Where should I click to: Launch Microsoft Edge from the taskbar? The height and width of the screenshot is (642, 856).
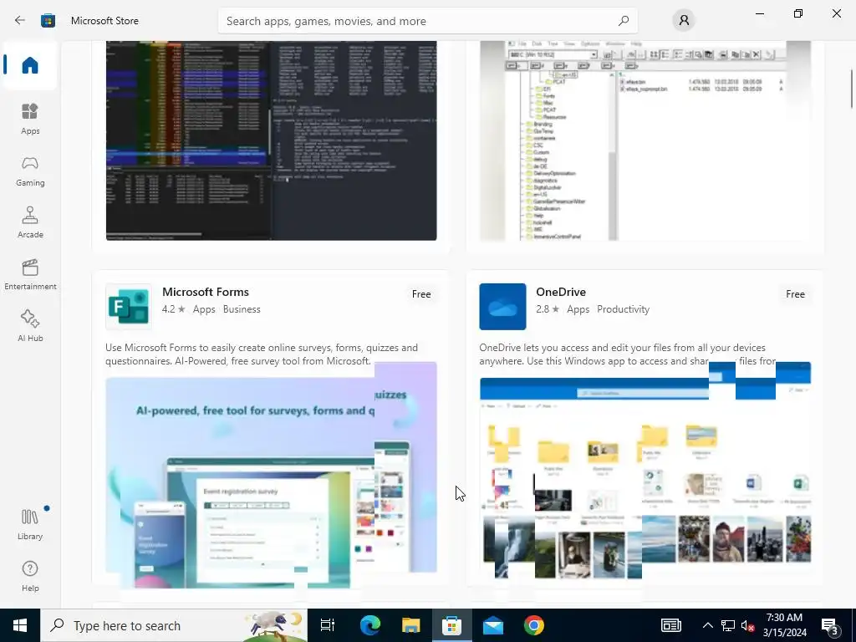click(x=369, y=625)
